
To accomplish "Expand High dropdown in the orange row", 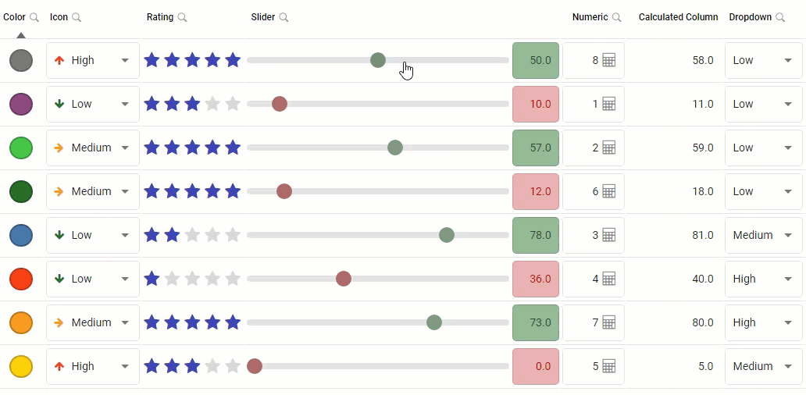I will tap(788, 322).
